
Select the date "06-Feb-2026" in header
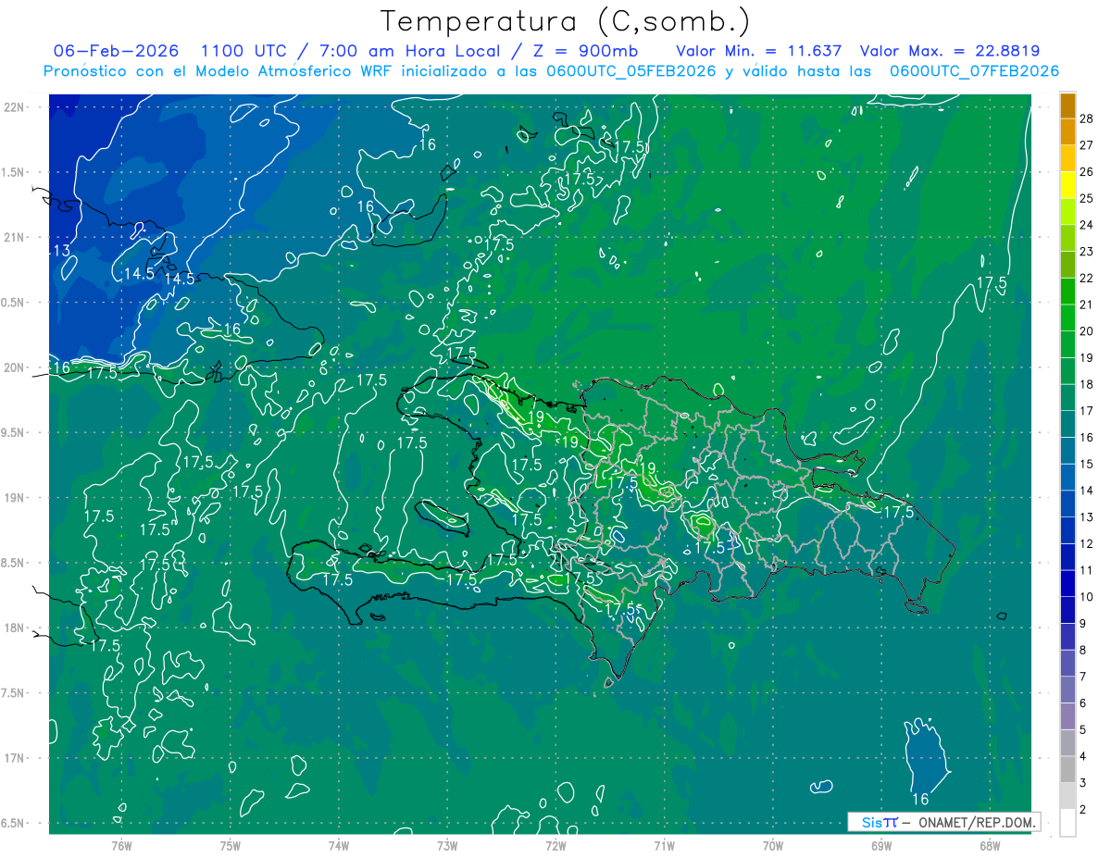[115, 51]
